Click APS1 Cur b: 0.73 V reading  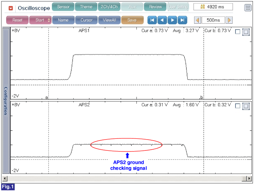[218, 30]
